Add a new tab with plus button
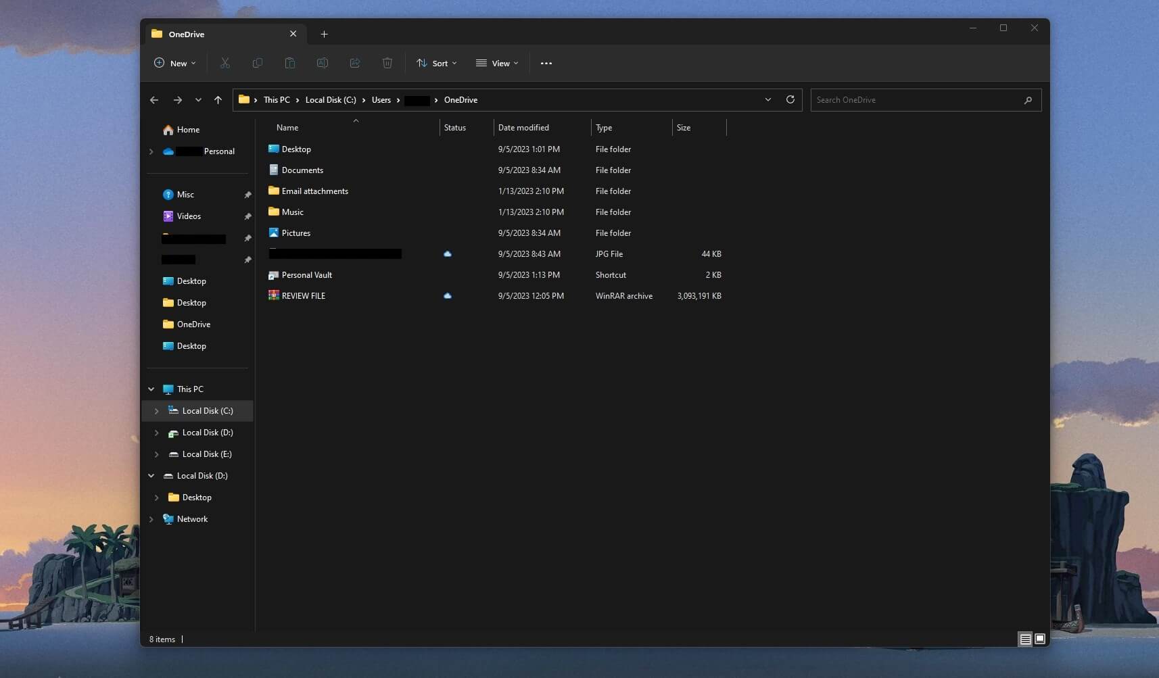The image size is (1159, 678). pyautogui.click(x=324, y=34)
